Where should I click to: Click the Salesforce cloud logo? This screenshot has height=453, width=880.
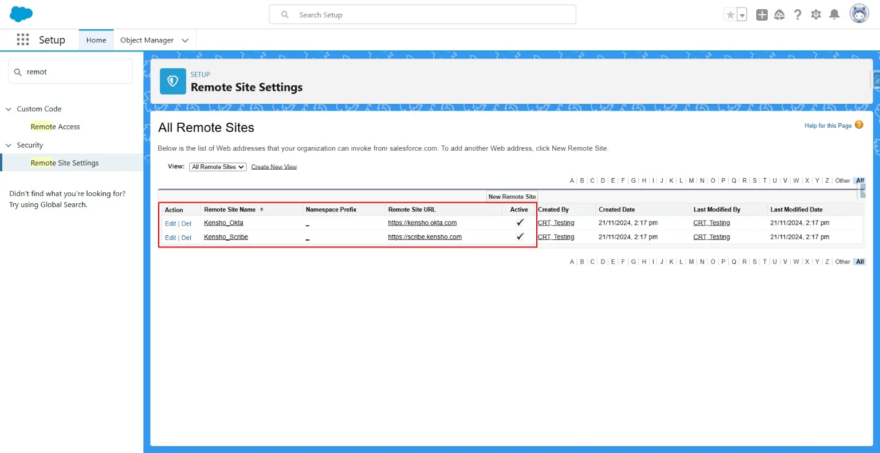[x=21, y=14]
